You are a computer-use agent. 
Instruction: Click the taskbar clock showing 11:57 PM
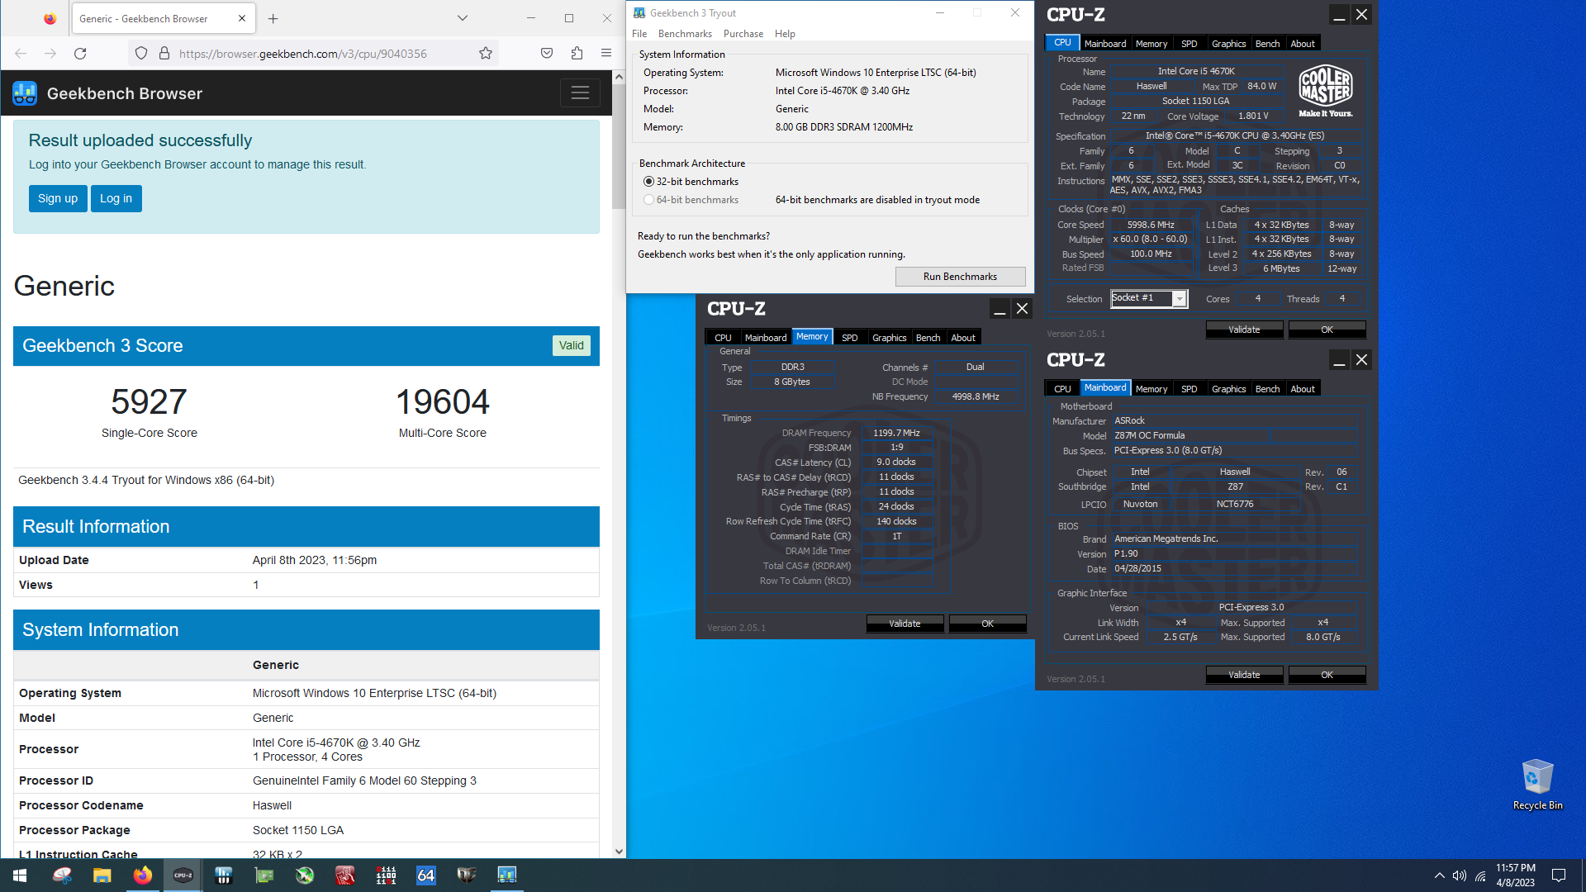point(1515,875)
